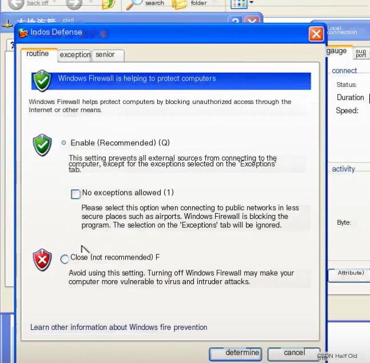Click the views grid icon in Explorer toolbar
Screen dimensions: 370x363
point(239,4)
